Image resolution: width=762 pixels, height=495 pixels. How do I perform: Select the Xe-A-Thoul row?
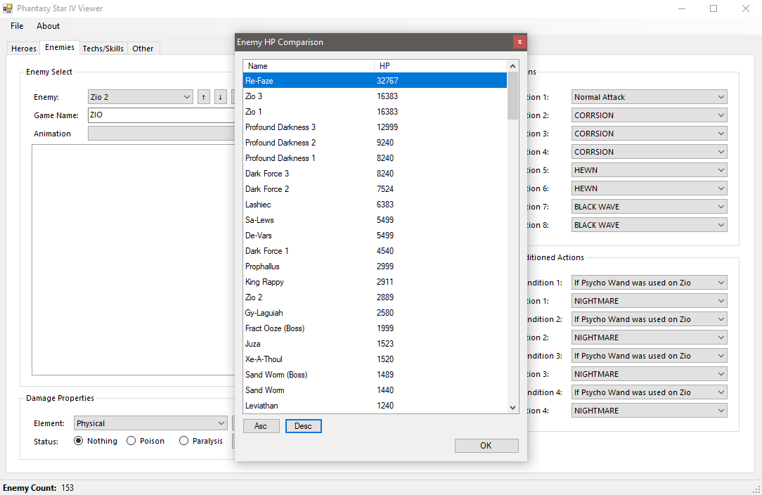(375, 359)
